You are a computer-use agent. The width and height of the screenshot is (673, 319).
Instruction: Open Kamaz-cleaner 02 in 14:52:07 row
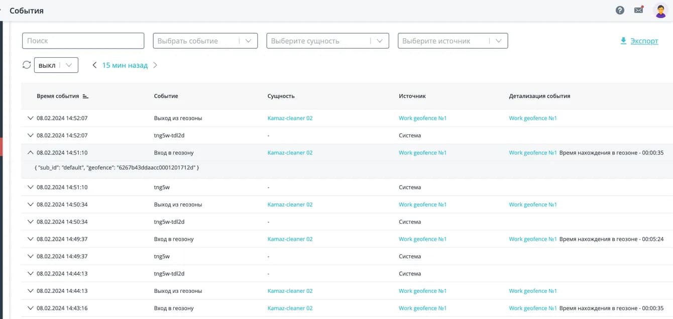(290, 118)
